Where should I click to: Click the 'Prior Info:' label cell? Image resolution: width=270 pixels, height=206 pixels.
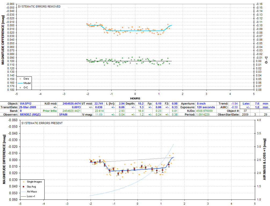pos(50,111)
